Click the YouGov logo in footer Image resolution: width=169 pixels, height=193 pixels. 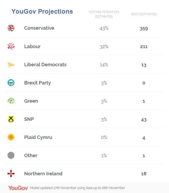point(18,188)
